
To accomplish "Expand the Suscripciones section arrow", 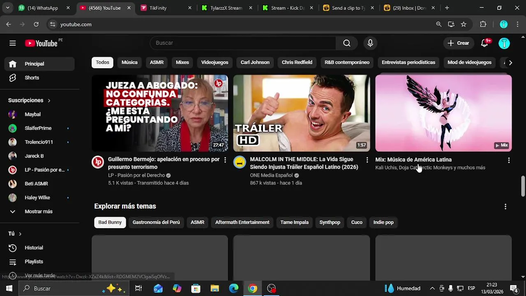I will (48, 100).
